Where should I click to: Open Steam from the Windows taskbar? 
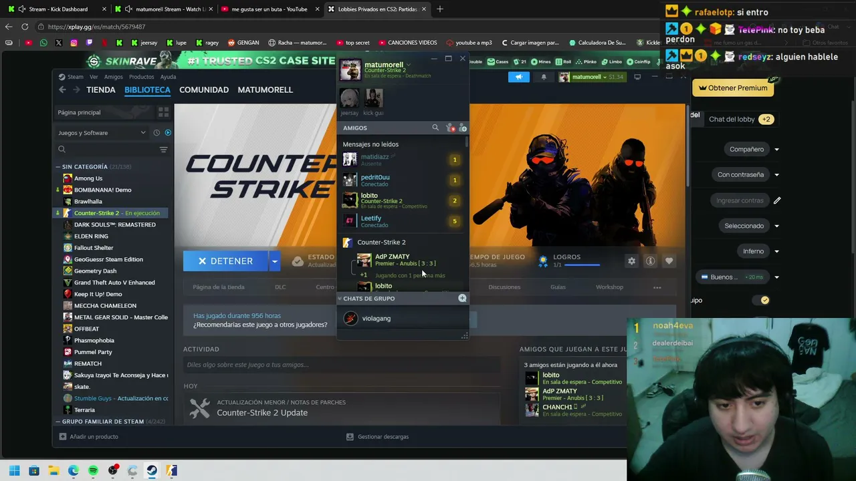[152, 471]
